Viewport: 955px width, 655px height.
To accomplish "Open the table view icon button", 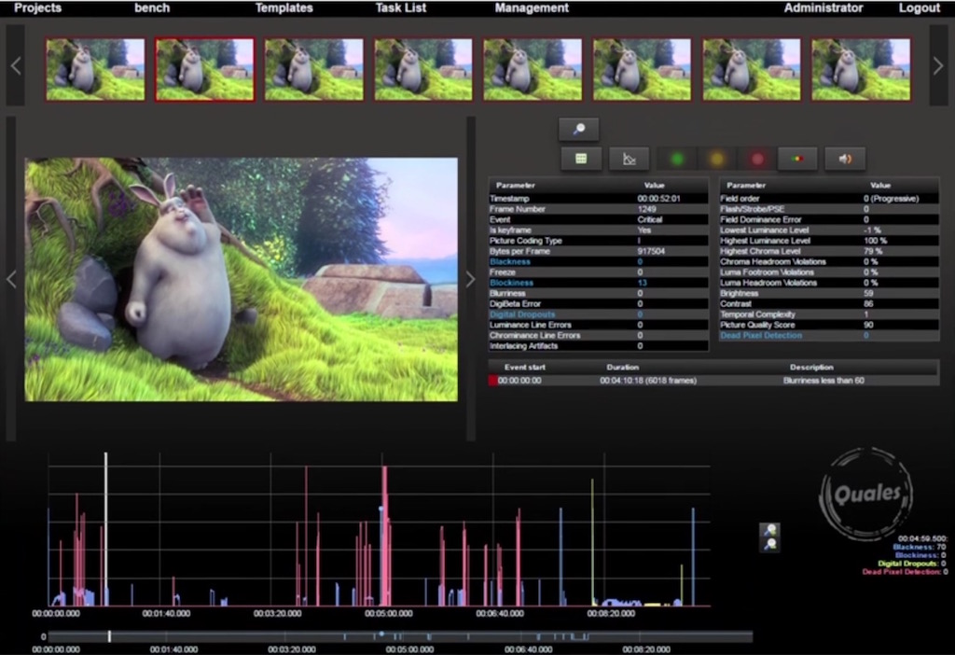I will pyautogui.click(x=581, y=159).
